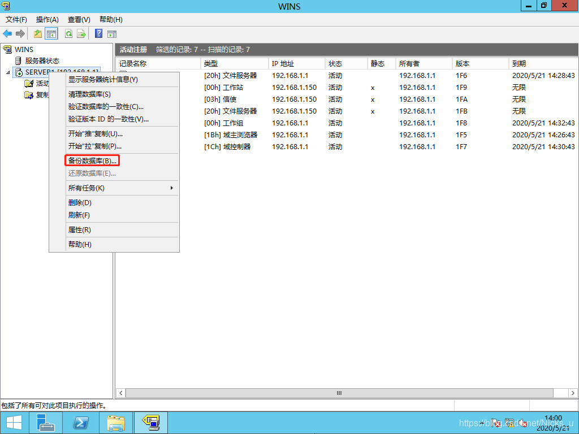Open the 帮助(H) menu in menu bar

(x=111, y=20)
